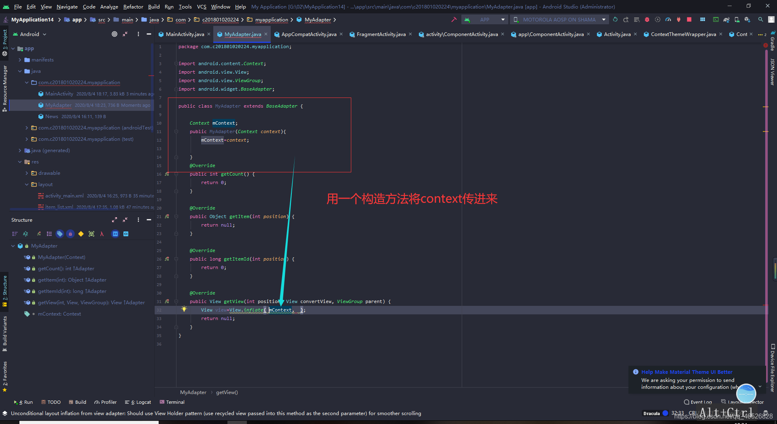This screenshot has width=777, height=424.
Task: Click the Dracula theme color circle in status bar
Action: (x=665, y=413)
